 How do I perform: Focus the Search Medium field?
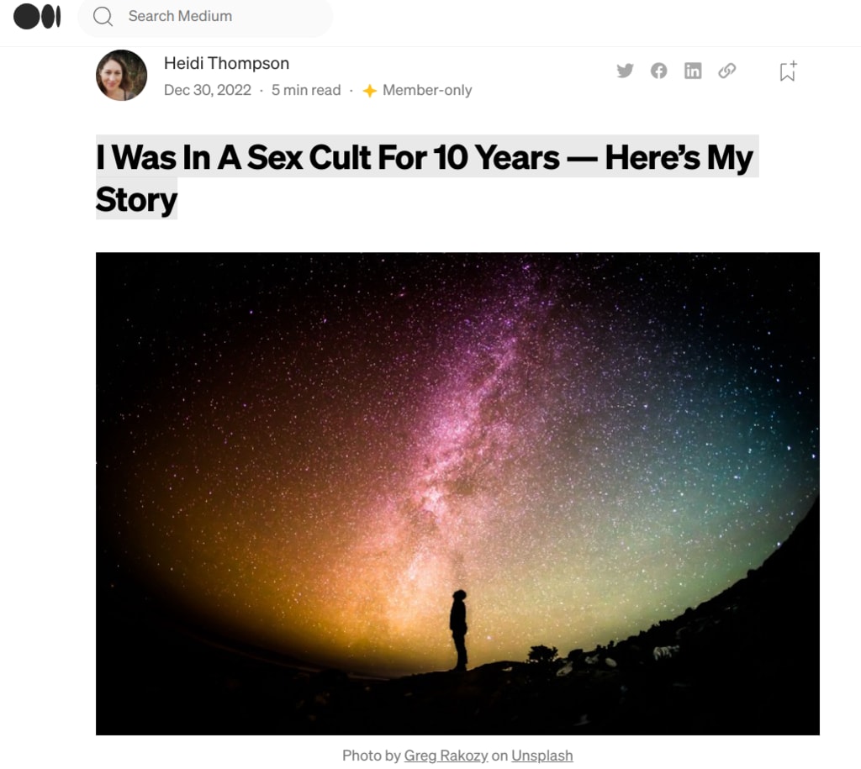[x=205, y=17]
